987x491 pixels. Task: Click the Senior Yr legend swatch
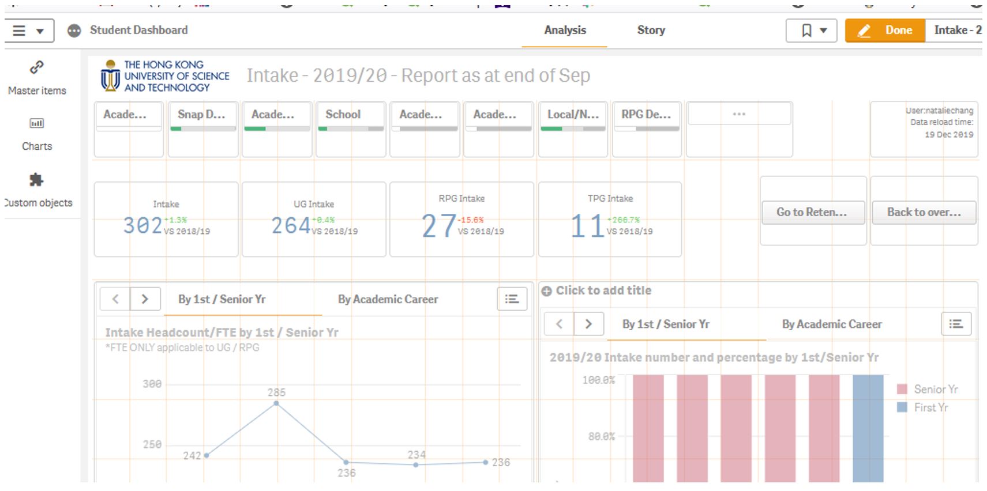pos(902,389)
